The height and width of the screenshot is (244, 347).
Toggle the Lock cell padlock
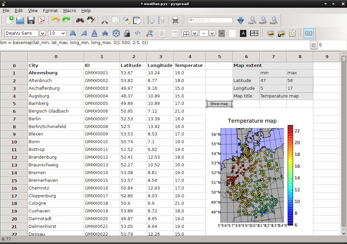tap(127, 33)
